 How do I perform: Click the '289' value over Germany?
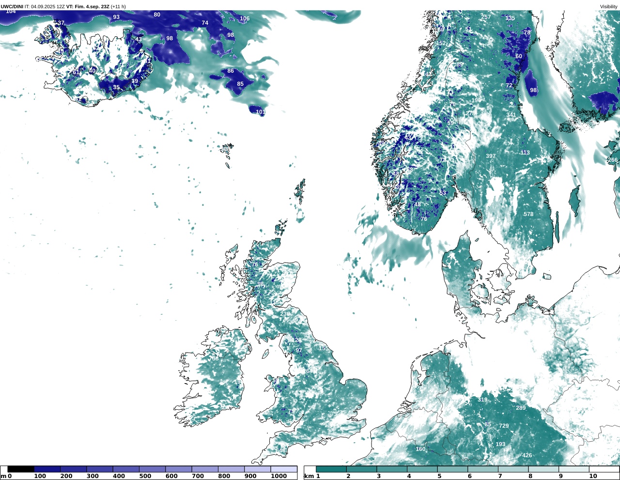click(521, 408)
